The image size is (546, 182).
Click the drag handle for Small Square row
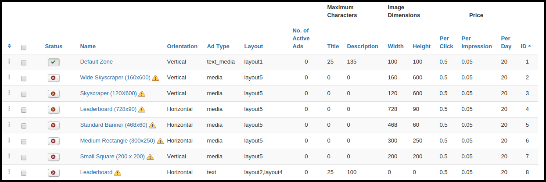[x=8, y=156]
